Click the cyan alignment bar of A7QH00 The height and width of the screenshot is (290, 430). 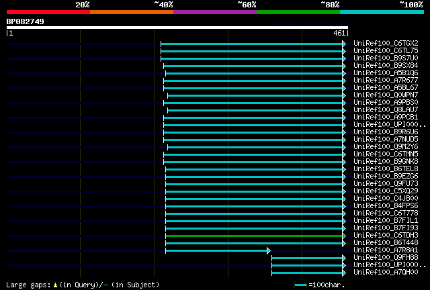(307, 273)
